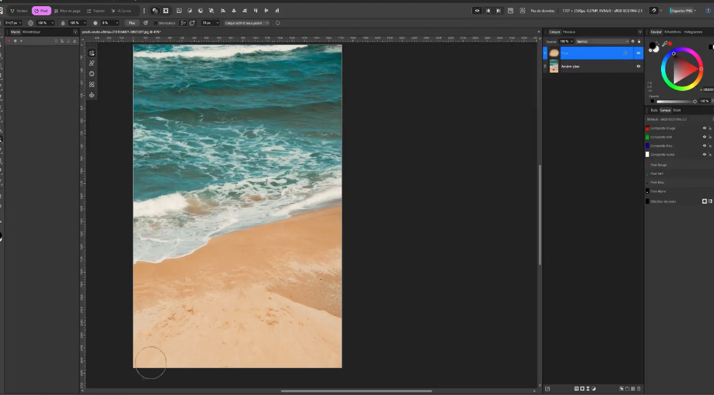Open the IA Canva studio
This screenshot has height=395, width=714.
[121, 10]
